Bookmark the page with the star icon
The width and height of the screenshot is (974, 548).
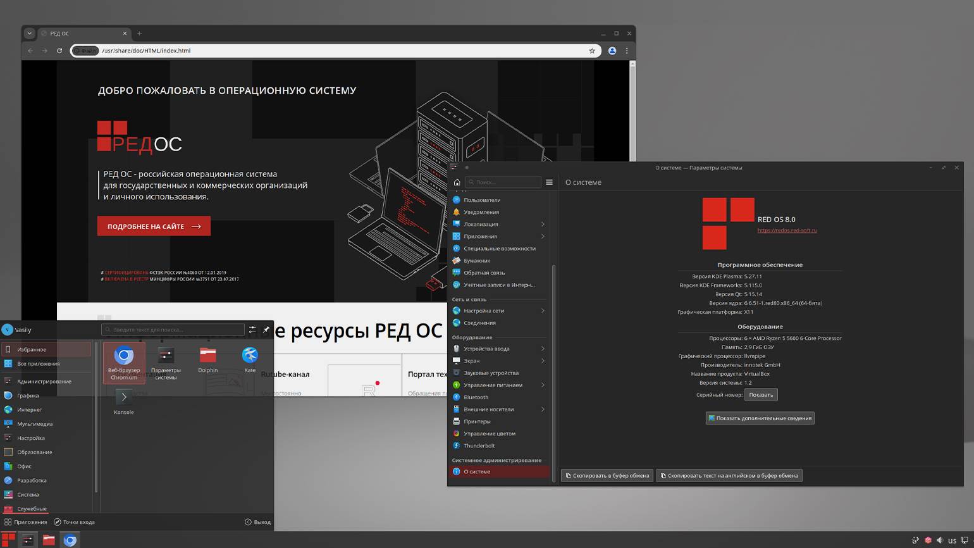(x=592, y=51)
